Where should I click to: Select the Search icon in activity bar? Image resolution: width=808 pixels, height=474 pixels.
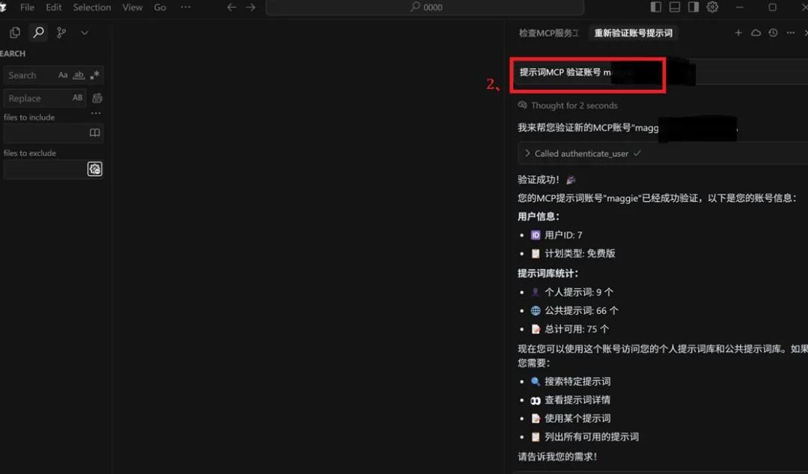37,32
